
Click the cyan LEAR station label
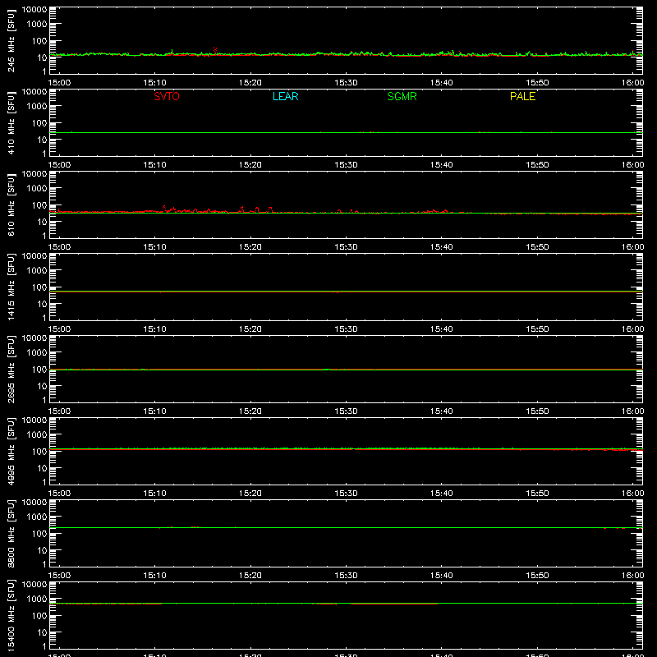click(x=285, y=96)
